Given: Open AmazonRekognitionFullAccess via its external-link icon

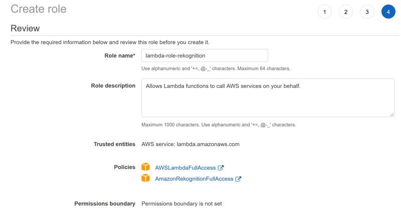Looking at the screenshot, I should 238,179.
